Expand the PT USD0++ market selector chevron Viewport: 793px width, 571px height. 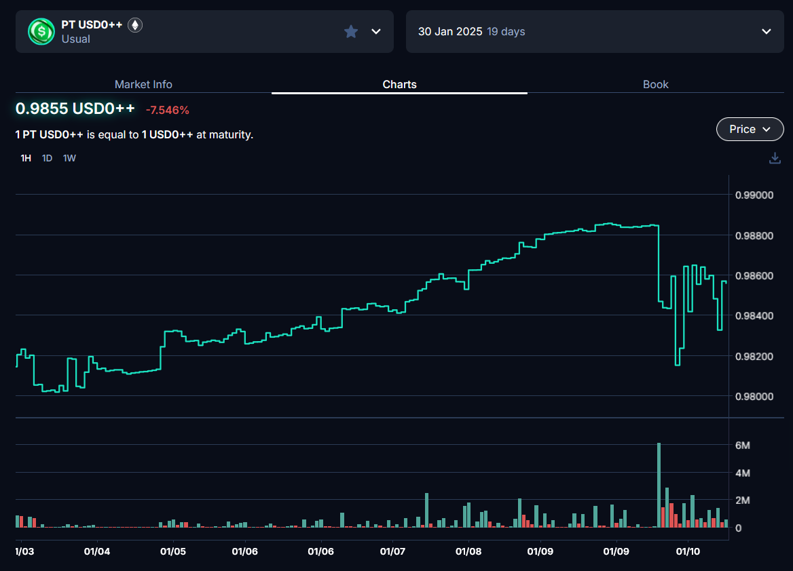[x=376, y=31]
